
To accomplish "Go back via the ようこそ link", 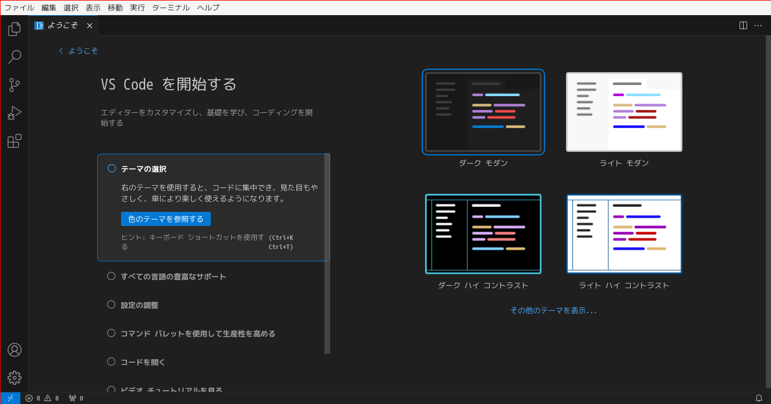I will 78,51.
